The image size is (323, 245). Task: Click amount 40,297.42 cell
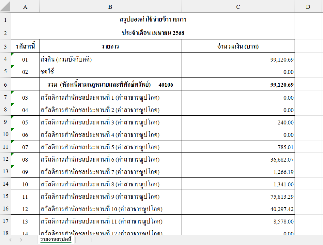(x=238, y=209)
